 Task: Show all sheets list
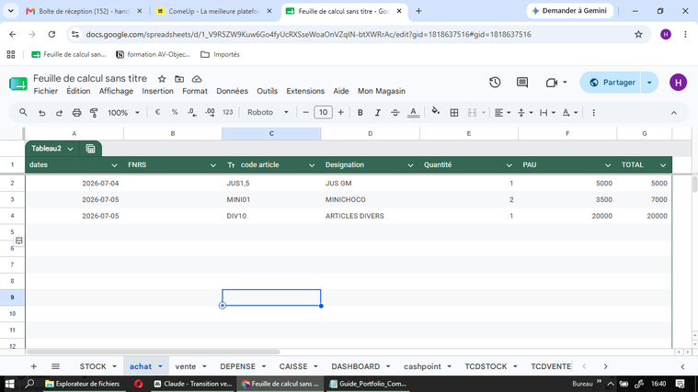tap(55, 366)
